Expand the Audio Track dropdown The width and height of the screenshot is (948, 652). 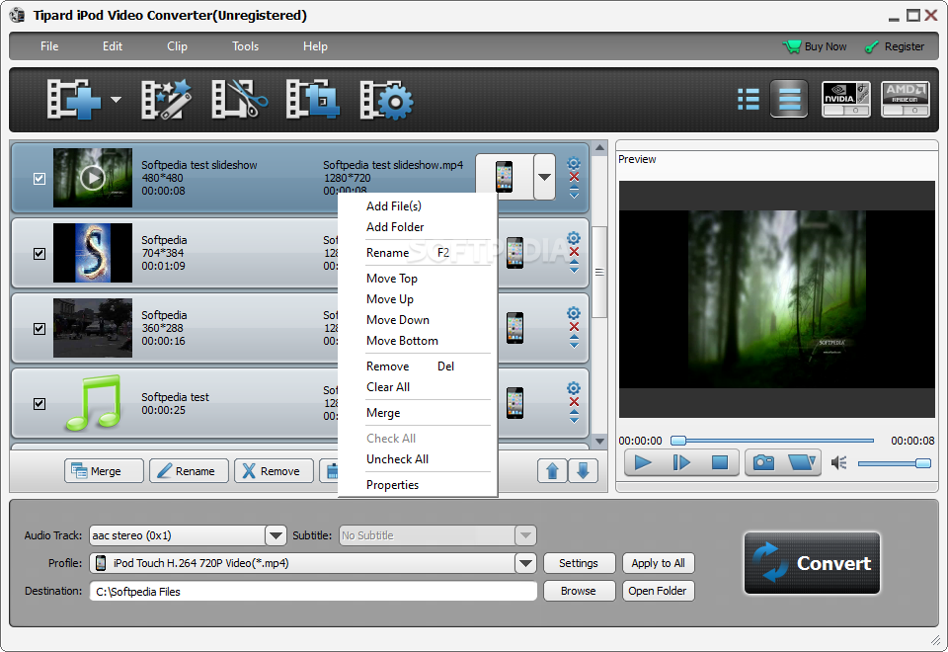click(x=276, y=535)
